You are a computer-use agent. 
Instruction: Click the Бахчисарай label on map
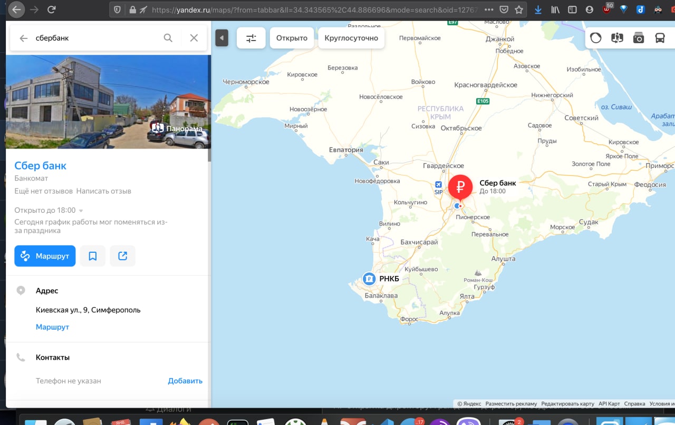point(419,242)
